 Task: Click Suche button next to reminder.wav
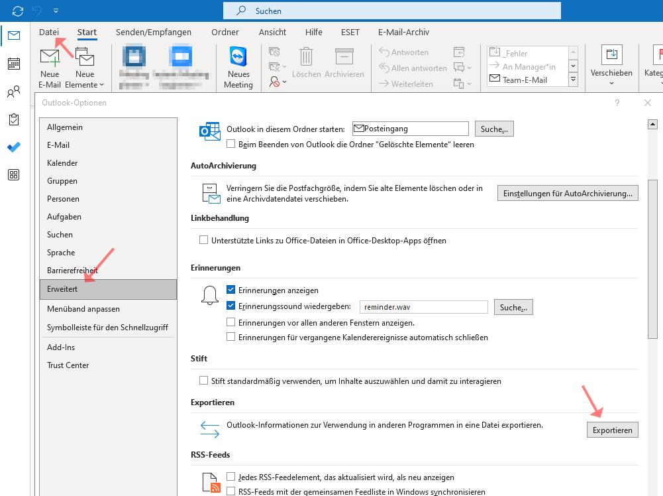(x=513, y=307)
